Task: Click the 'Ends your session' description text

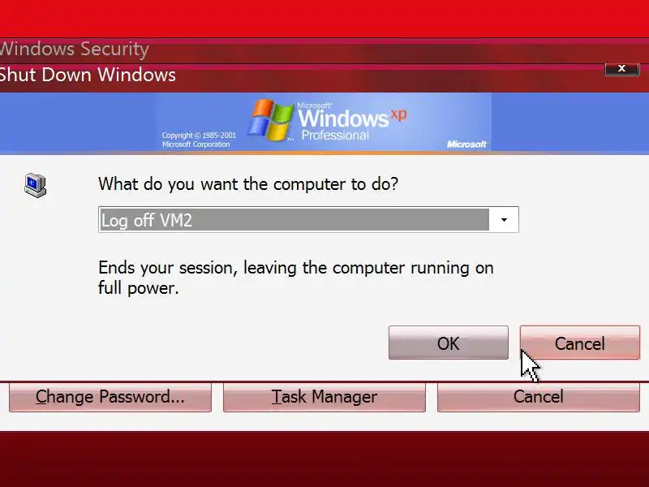Action: click(296, 278)
